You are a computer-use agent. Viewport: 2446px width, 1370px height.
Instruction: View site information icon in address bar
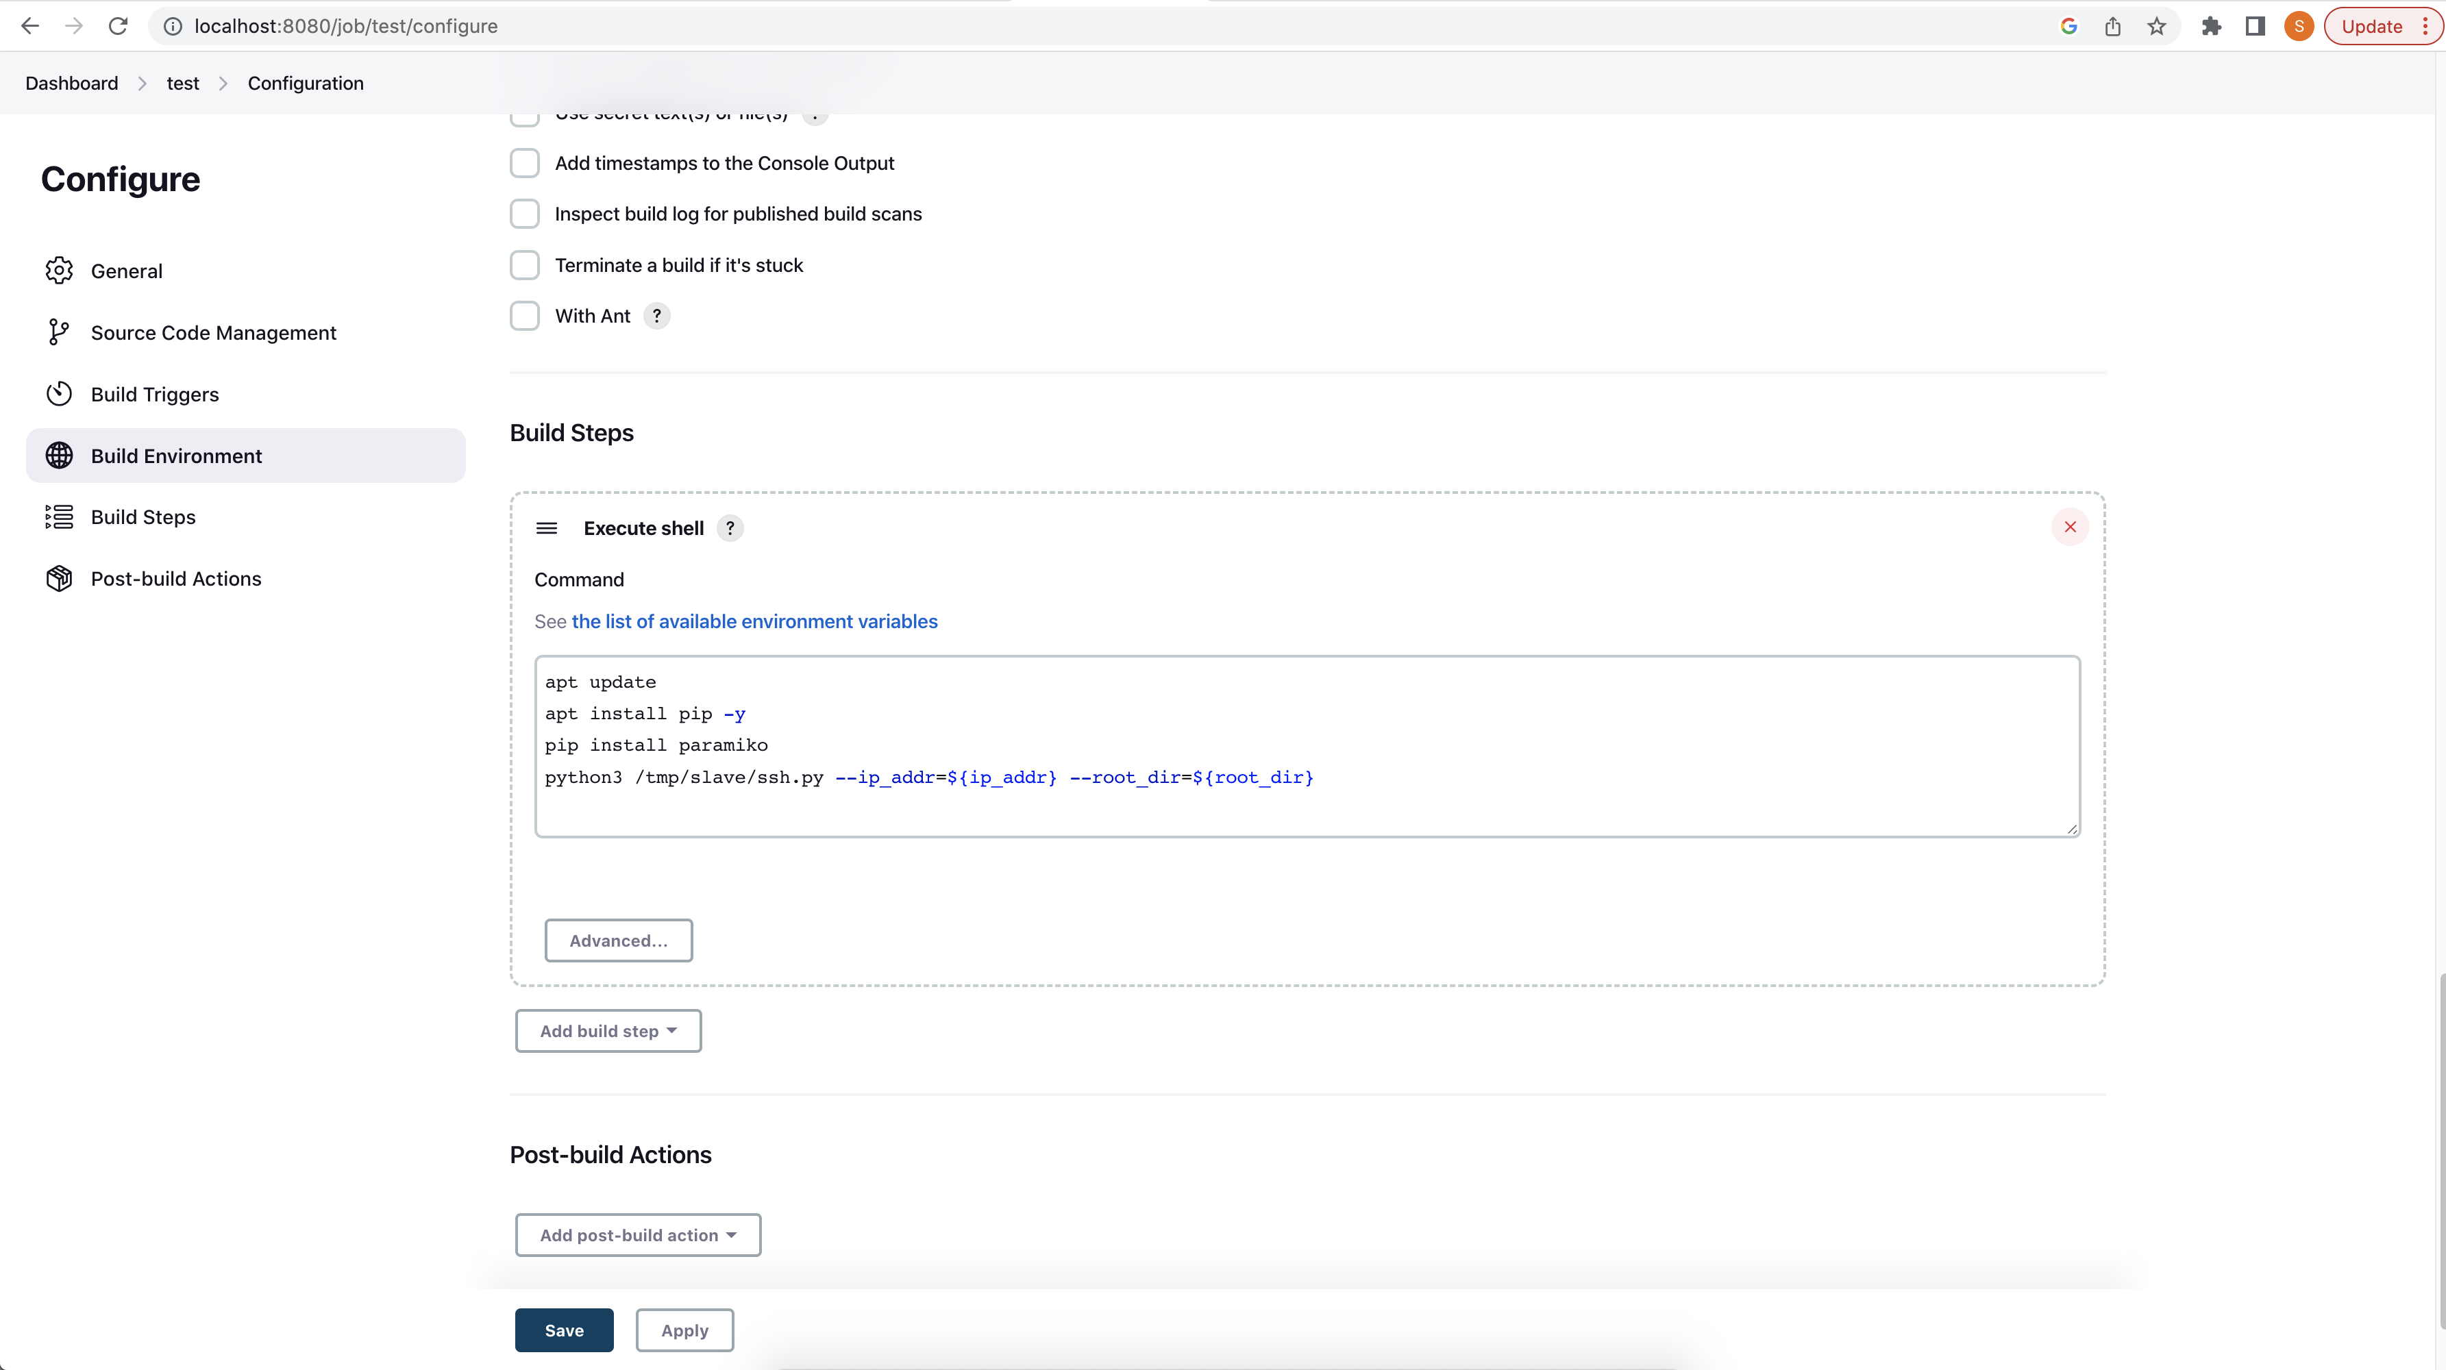click(x=173, y=25)
